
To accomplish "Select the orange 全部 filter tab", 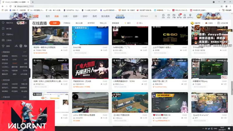I will coord(55,23).
